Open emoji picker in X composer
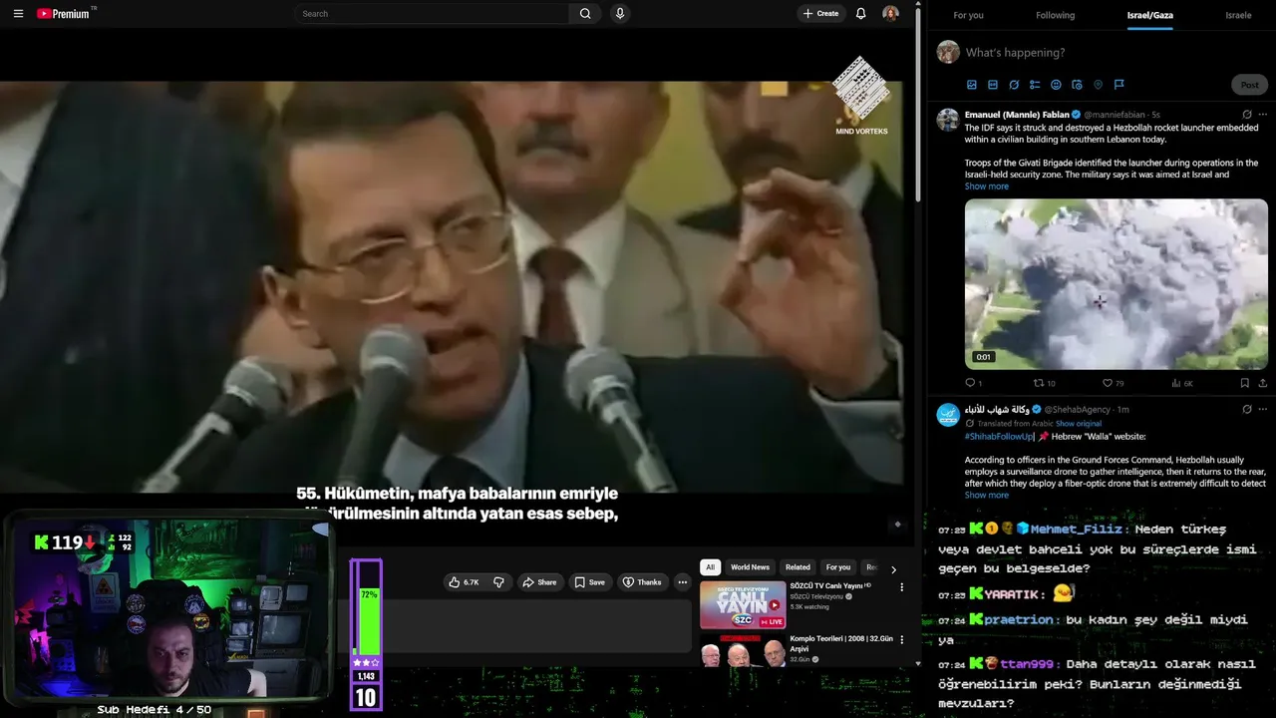Viewport: 1276px width, 718px height. point(1056,85)
